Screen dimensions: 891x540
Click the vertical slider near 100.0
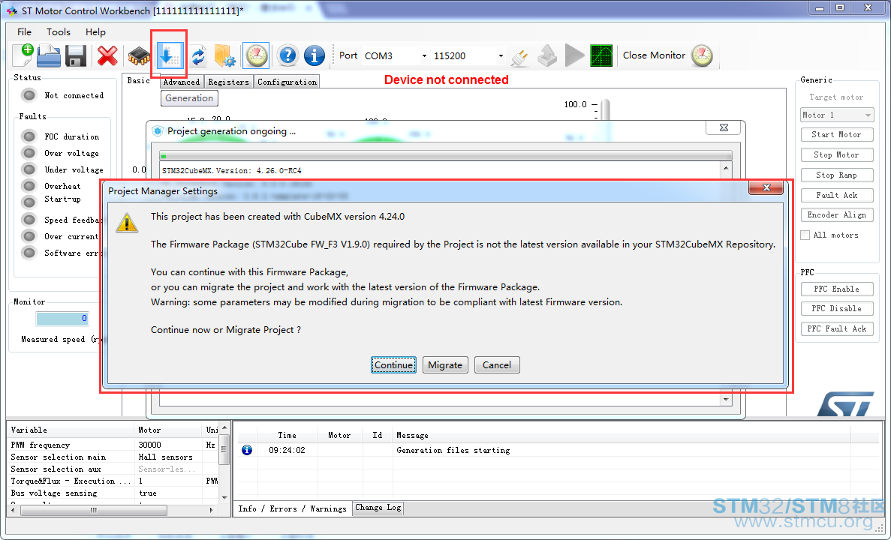(x=605, y=110)
